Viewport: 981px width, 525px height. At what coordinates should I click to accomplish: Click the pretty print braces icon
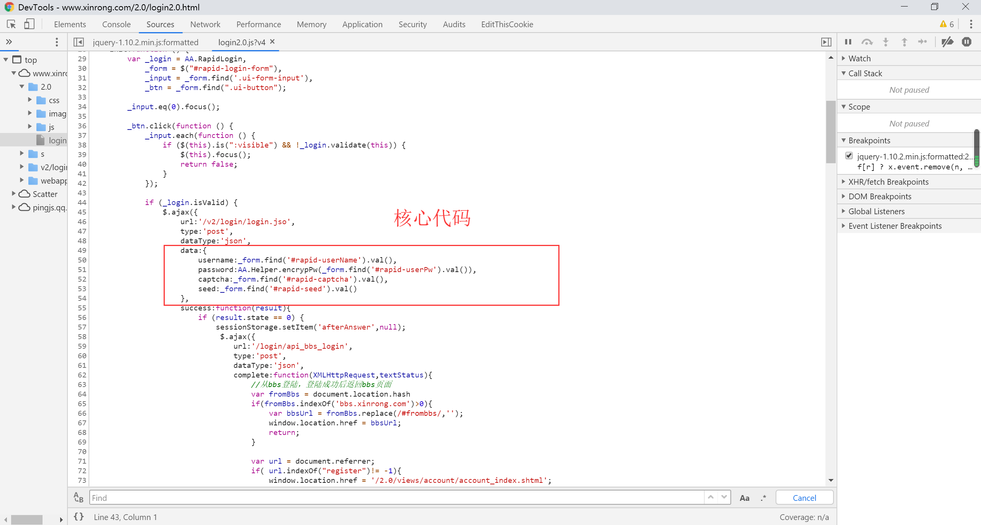[79, 517]
